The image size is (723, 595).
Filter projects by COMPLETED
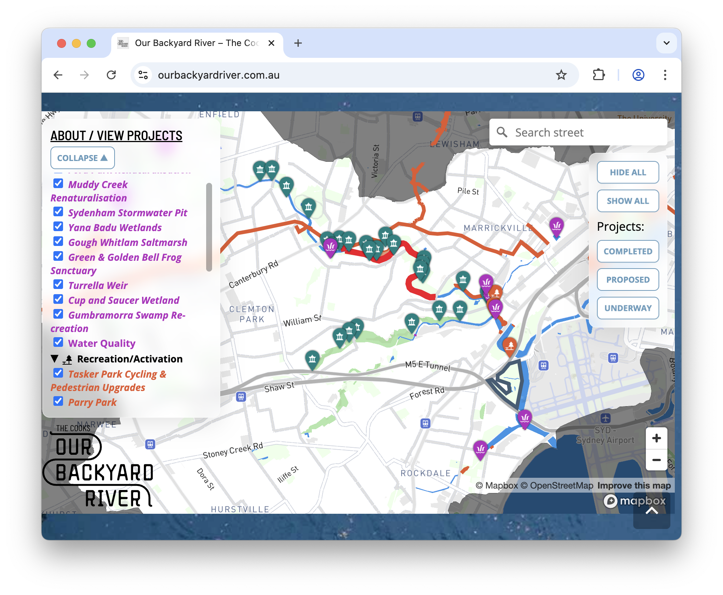tap(628, 252)
